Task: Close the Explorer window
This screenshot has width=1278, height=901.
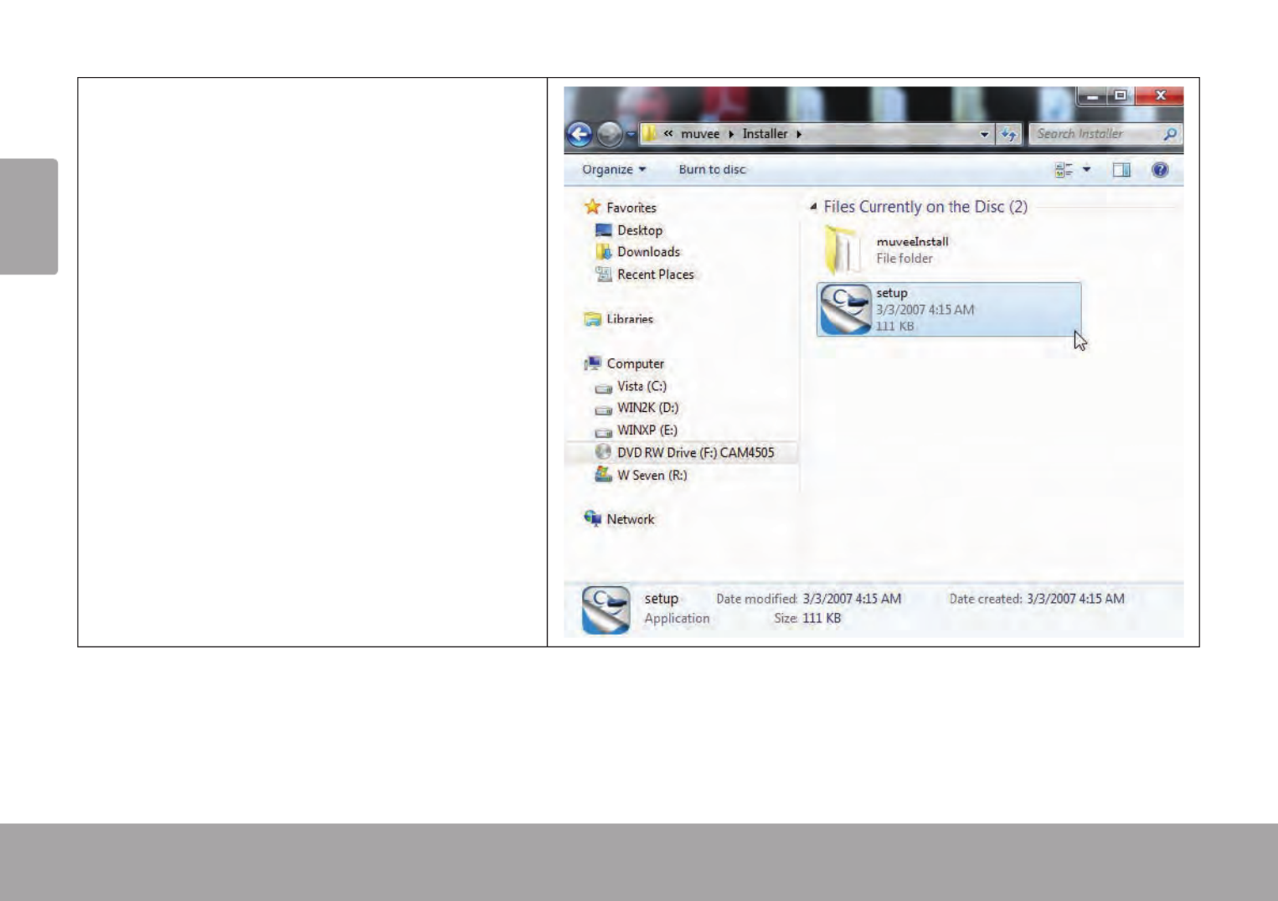Action: tap(1160, 95)
